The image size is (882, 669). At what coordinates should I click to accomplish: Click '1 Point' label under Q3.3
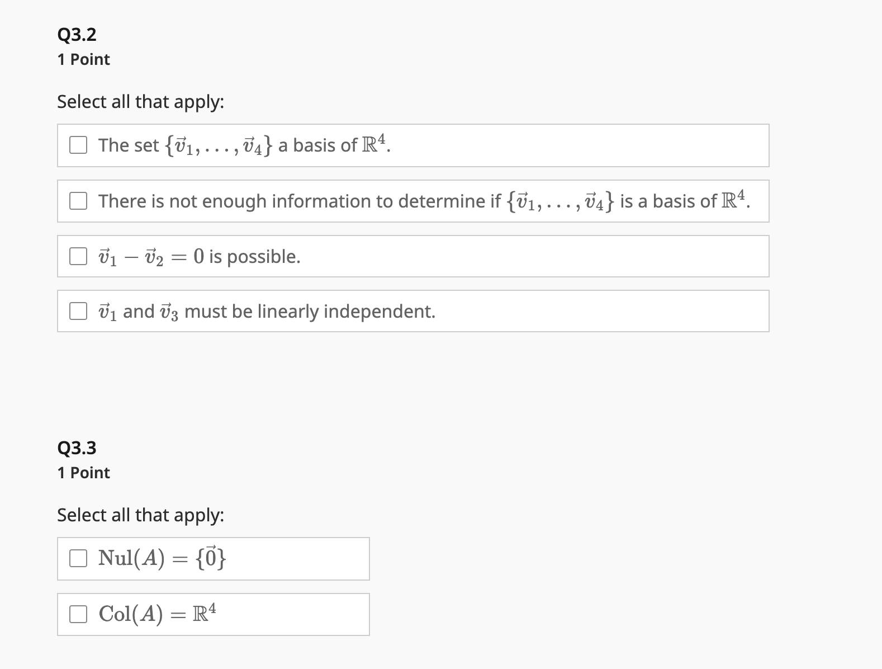(x=83, y=472)
